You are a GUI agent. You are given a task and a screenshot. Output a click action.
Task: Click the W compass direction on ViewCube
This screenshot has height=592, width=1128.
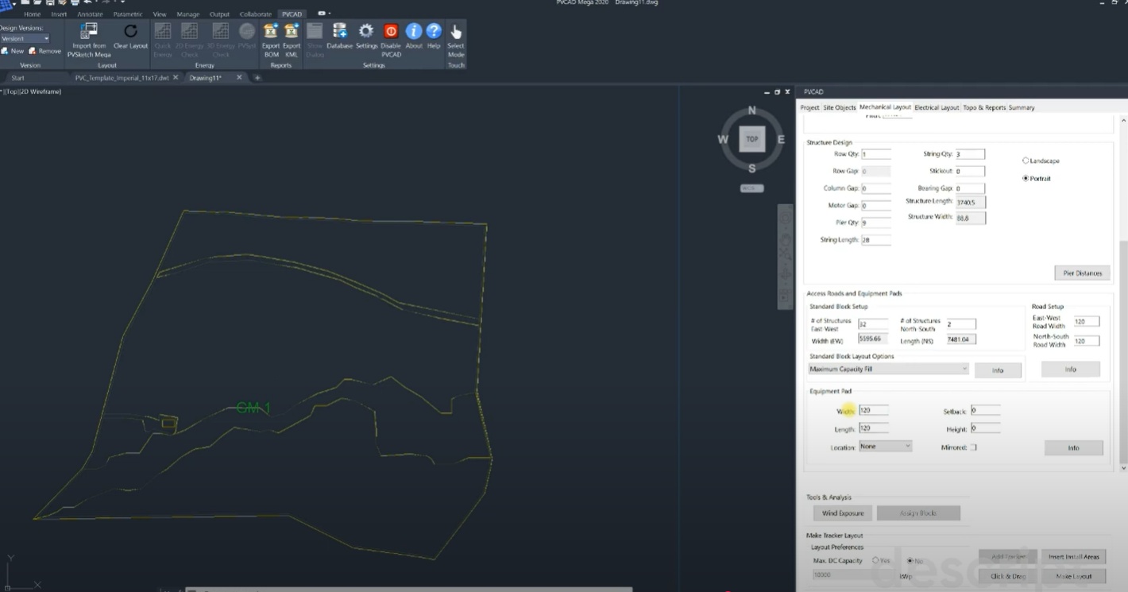point(723,140)
